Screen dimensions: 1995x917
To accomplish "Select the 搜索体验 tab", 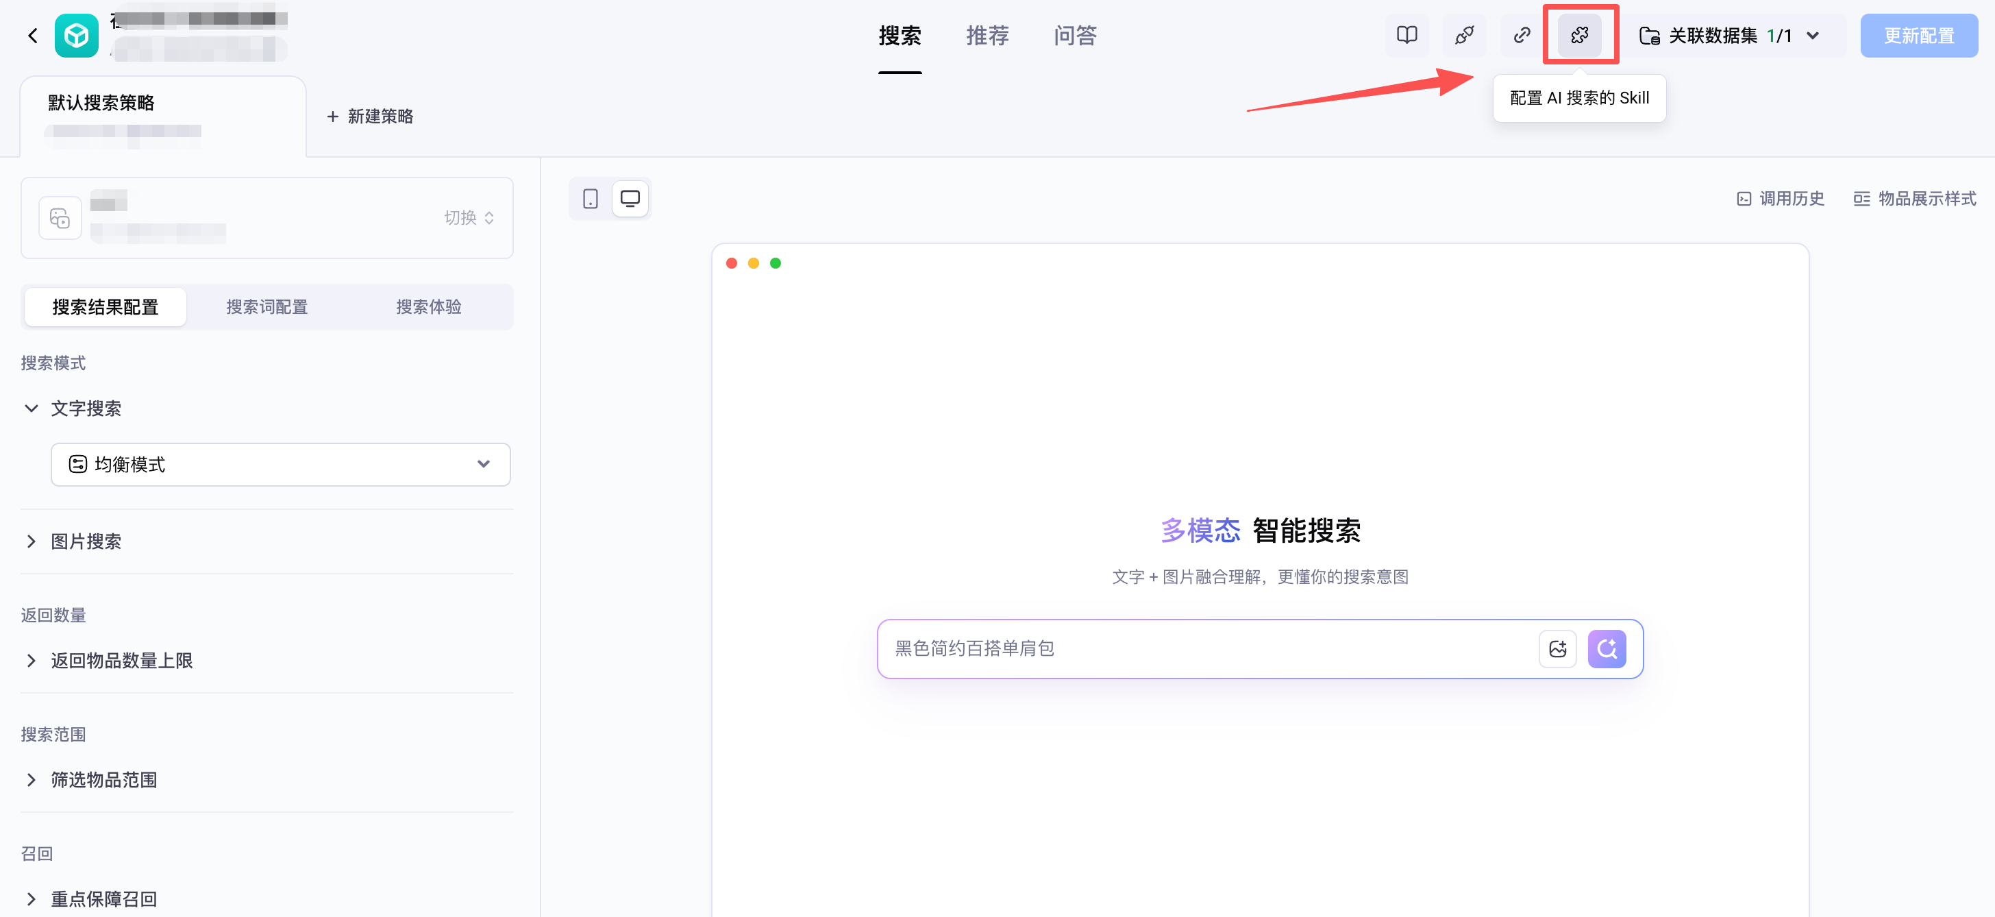I will click(x=428, y=308).
